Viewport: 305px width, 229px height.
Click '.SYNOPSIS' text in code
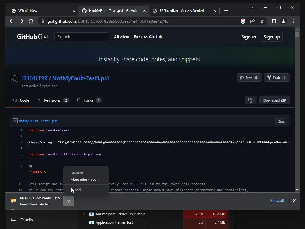[x=37, y=172]
